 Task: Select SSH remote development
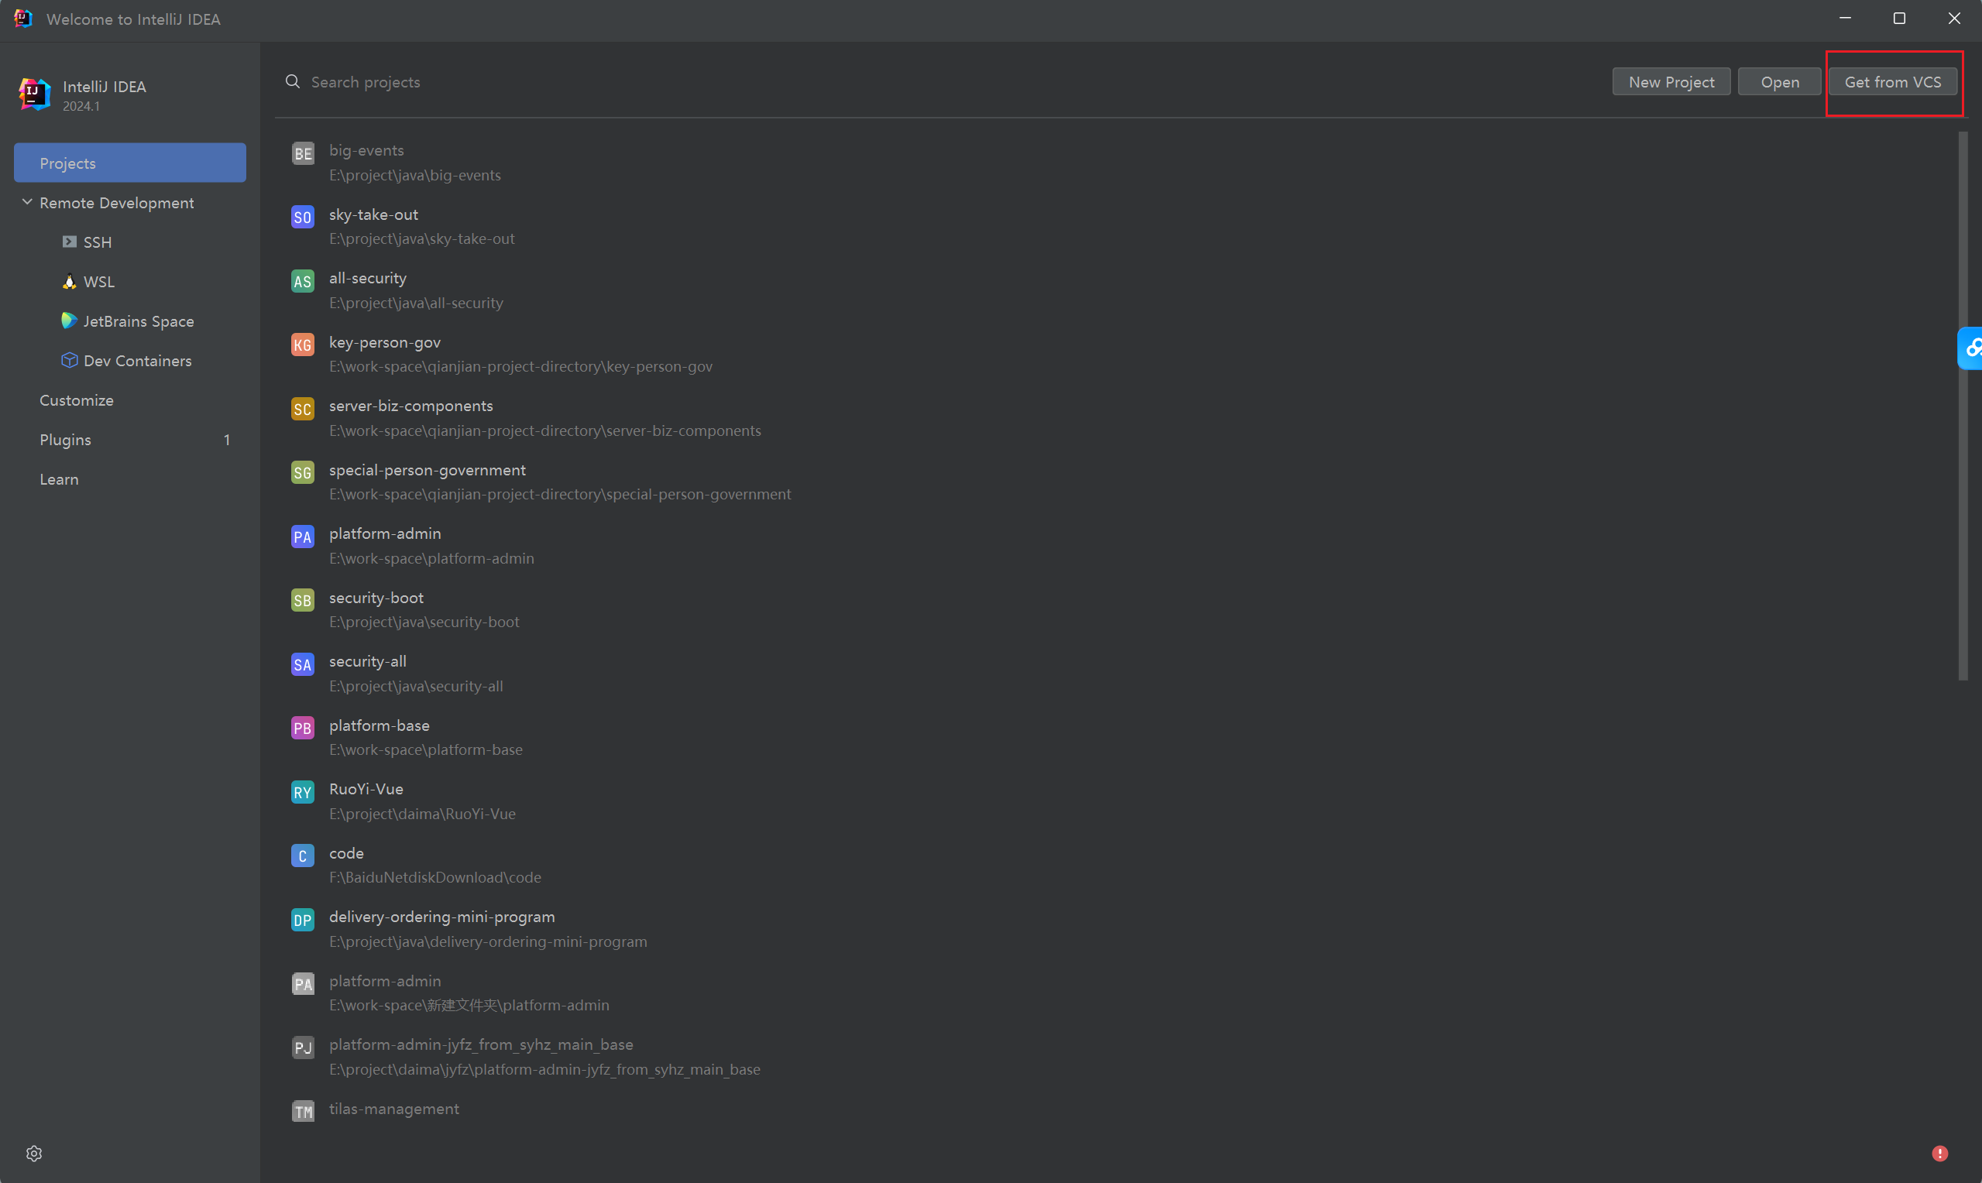click(130, 242)
